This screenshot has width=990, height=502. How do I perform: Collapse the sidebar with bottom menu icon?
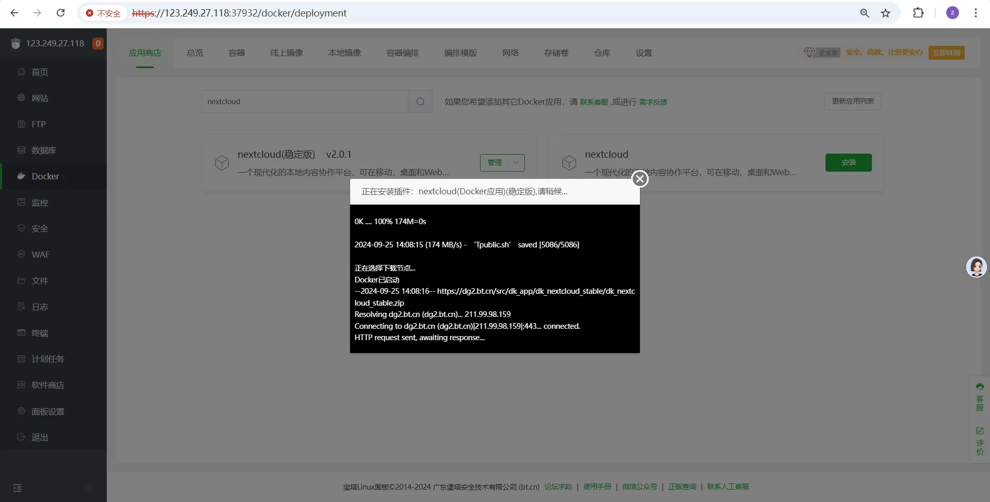(18, 488)
